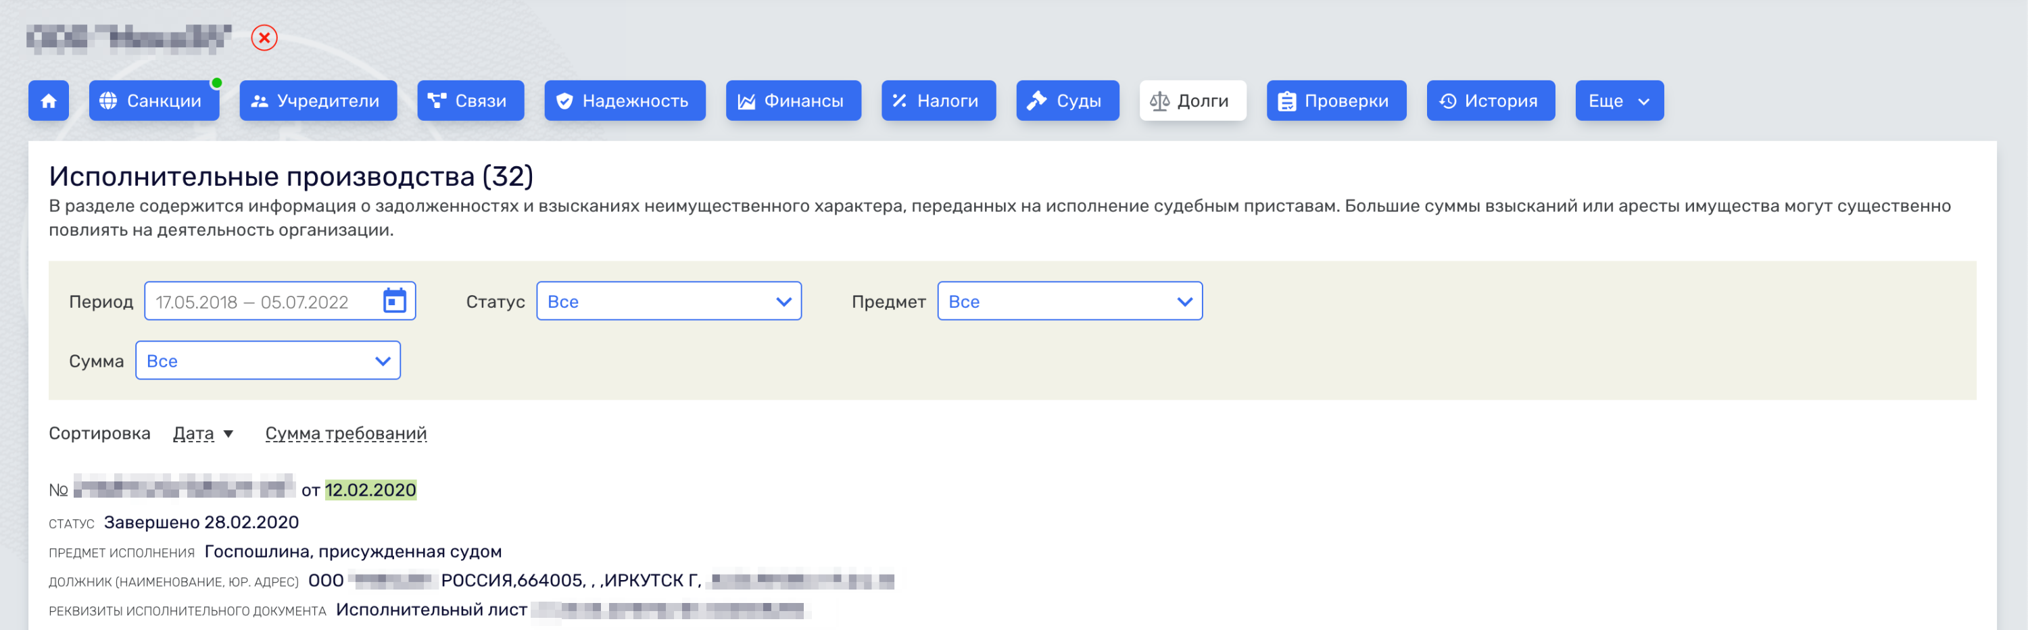Screen dimensions: 2028x630
Task: Sort by Сумма требований
Action: (x=345, y=434)
